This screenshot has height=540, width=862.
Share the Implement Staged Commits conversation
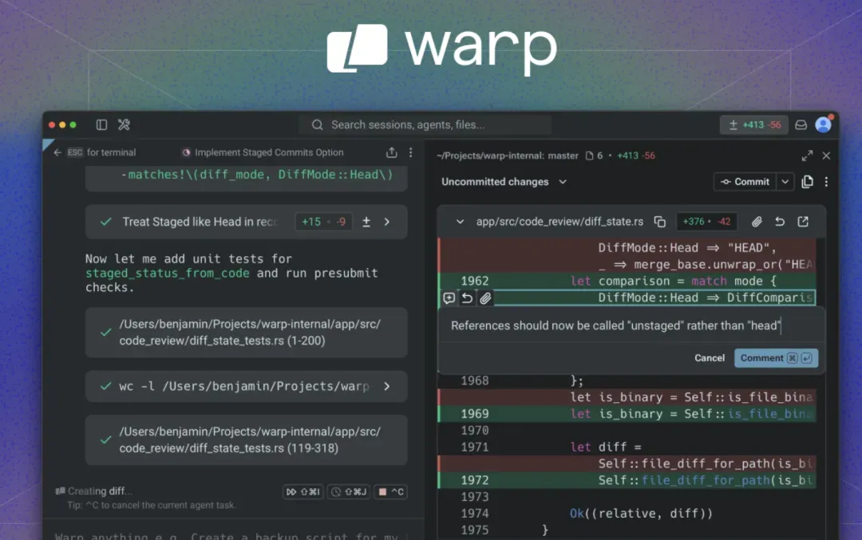point(391,152)
